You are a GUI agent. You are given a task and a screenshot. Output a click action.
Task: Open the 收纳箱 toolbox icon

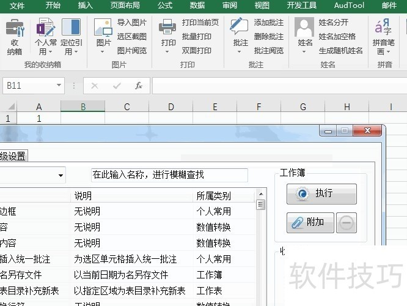[x=15, y=28]
